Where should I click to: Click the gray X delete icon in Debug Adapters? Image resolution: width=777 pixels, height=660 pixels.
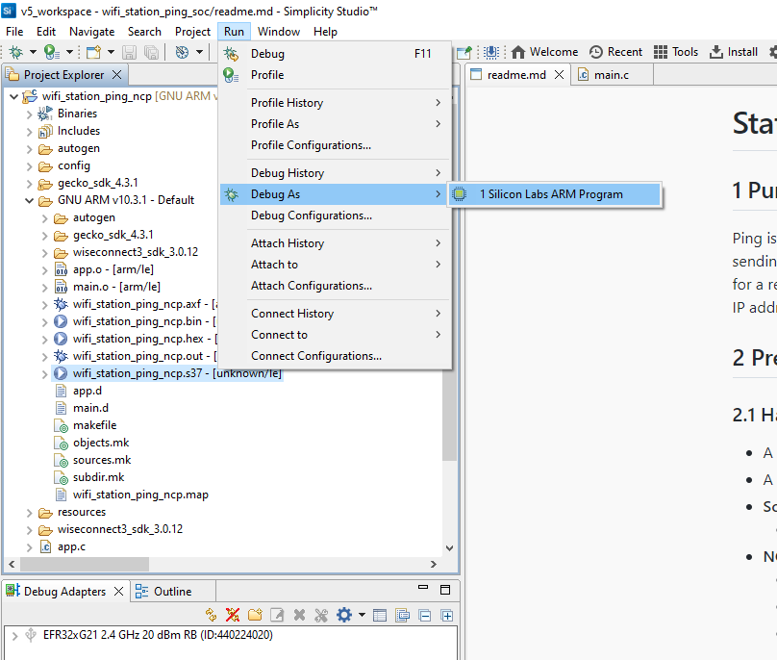coord(299,616)
